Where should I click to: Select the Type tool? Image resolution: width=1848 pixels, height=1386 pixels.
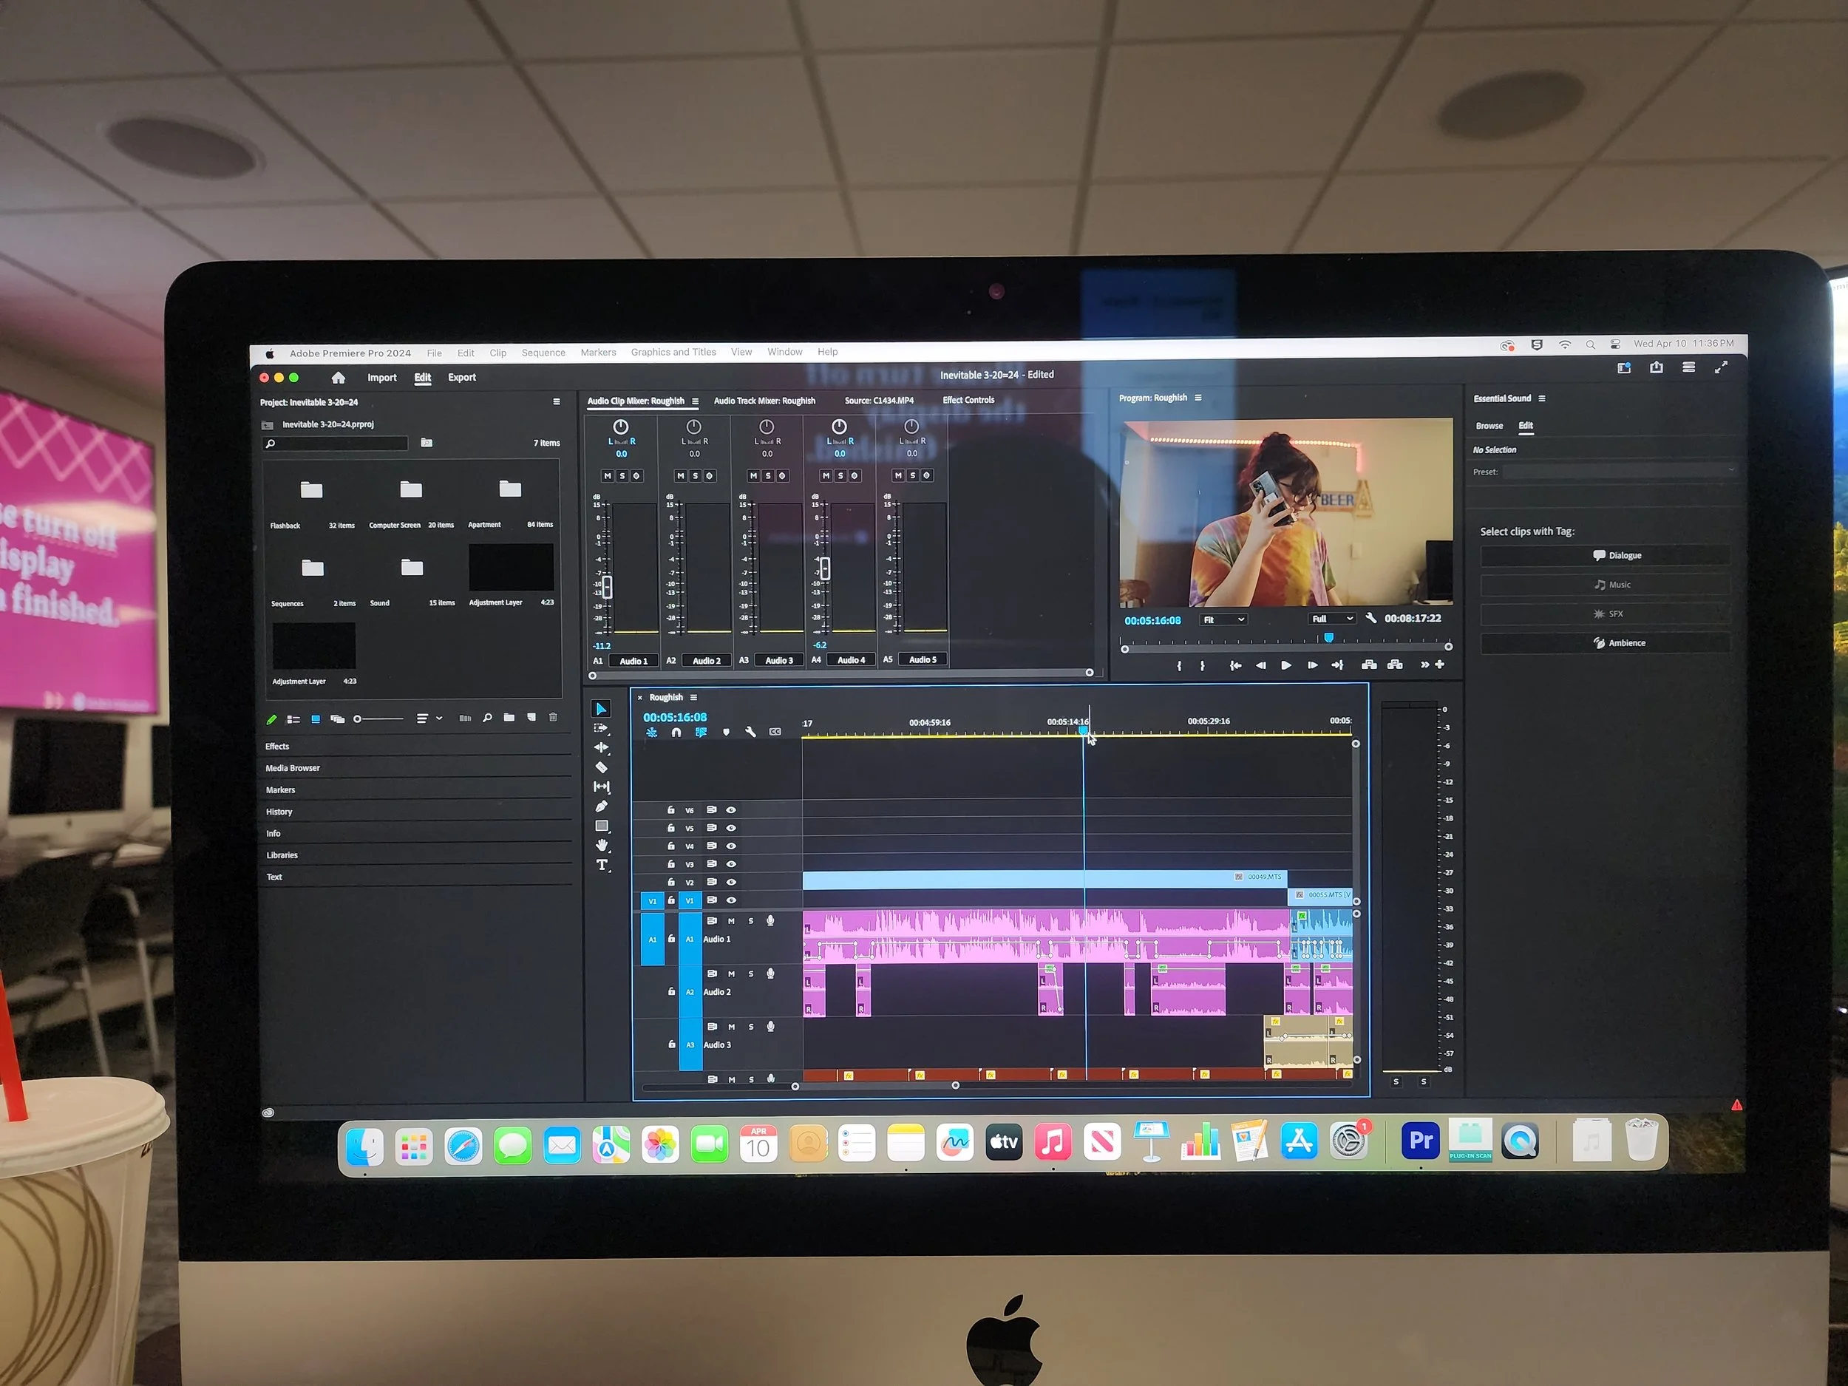pos(602,866)
